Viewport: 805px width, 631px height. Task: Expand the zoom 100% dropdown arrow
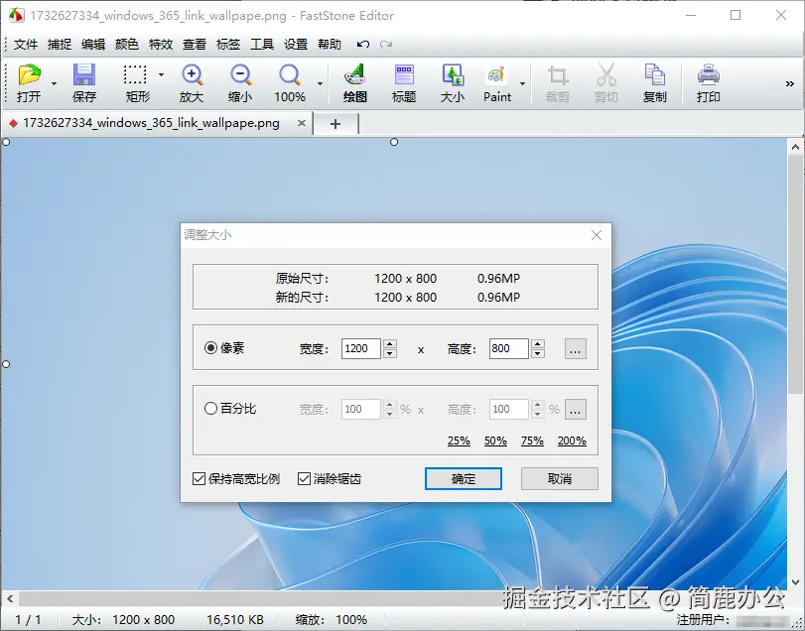320,83
